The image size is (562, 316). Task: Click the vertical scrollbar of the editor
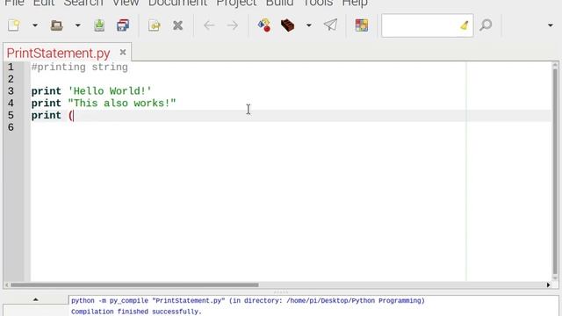[x=555, y=172]
